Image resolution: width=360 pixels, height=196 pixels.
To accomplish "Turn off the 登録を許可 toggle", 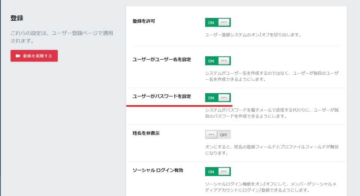I will (x=218, y=22).
